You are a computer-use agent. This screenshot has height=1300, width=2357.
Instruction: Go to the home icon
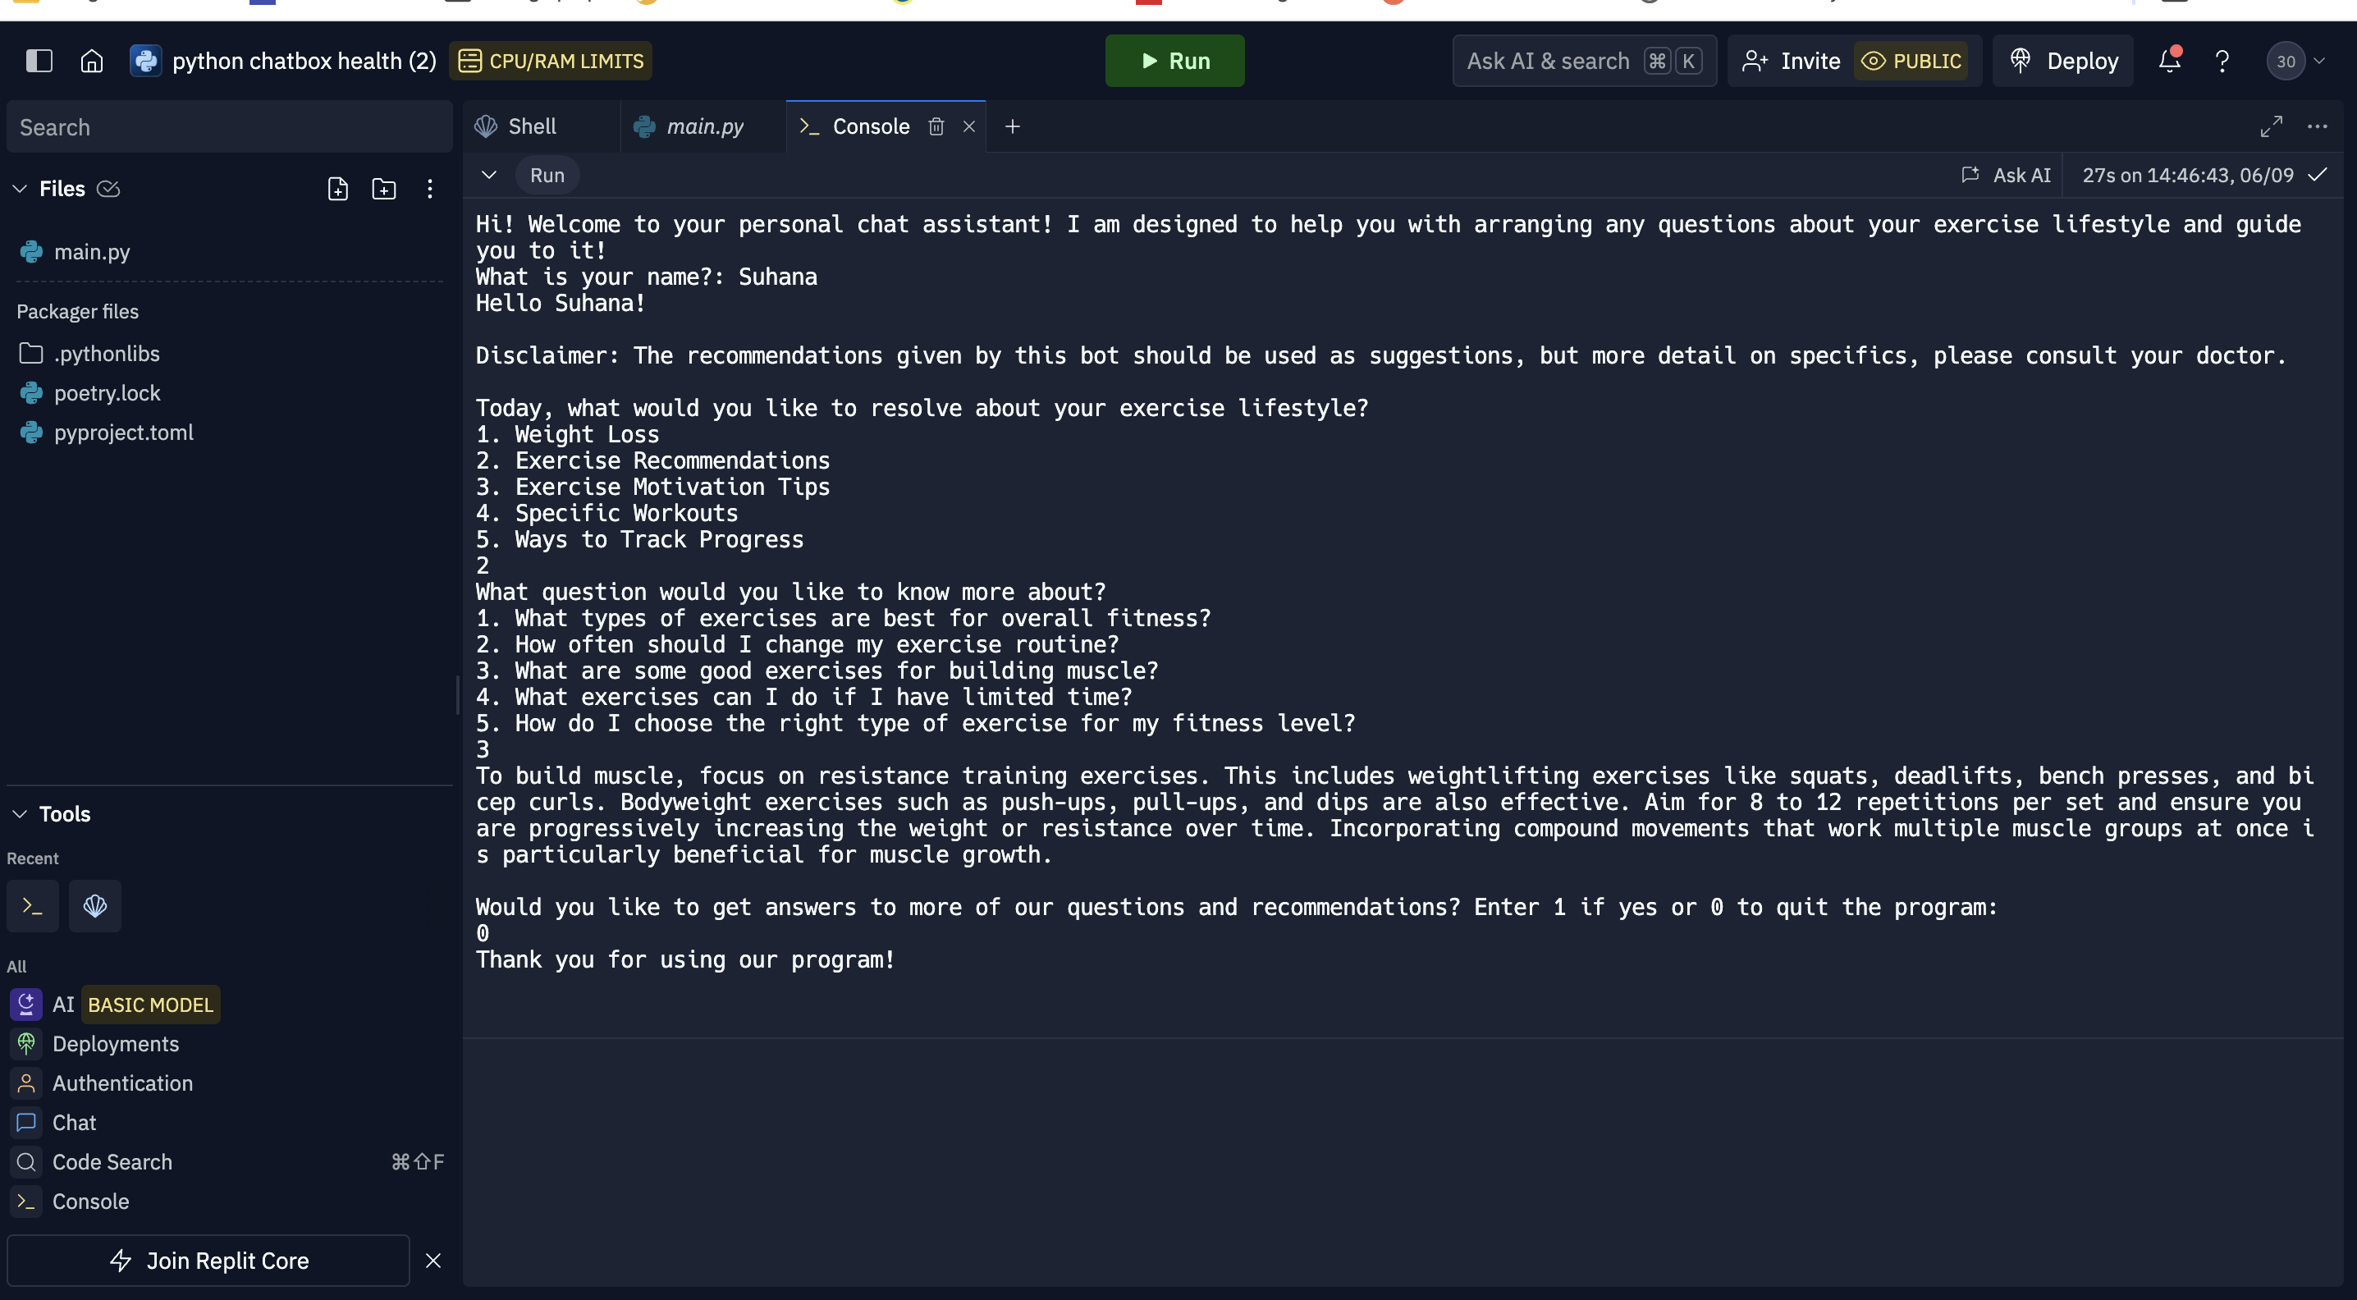pyautogui.click(x=91, y=62)
